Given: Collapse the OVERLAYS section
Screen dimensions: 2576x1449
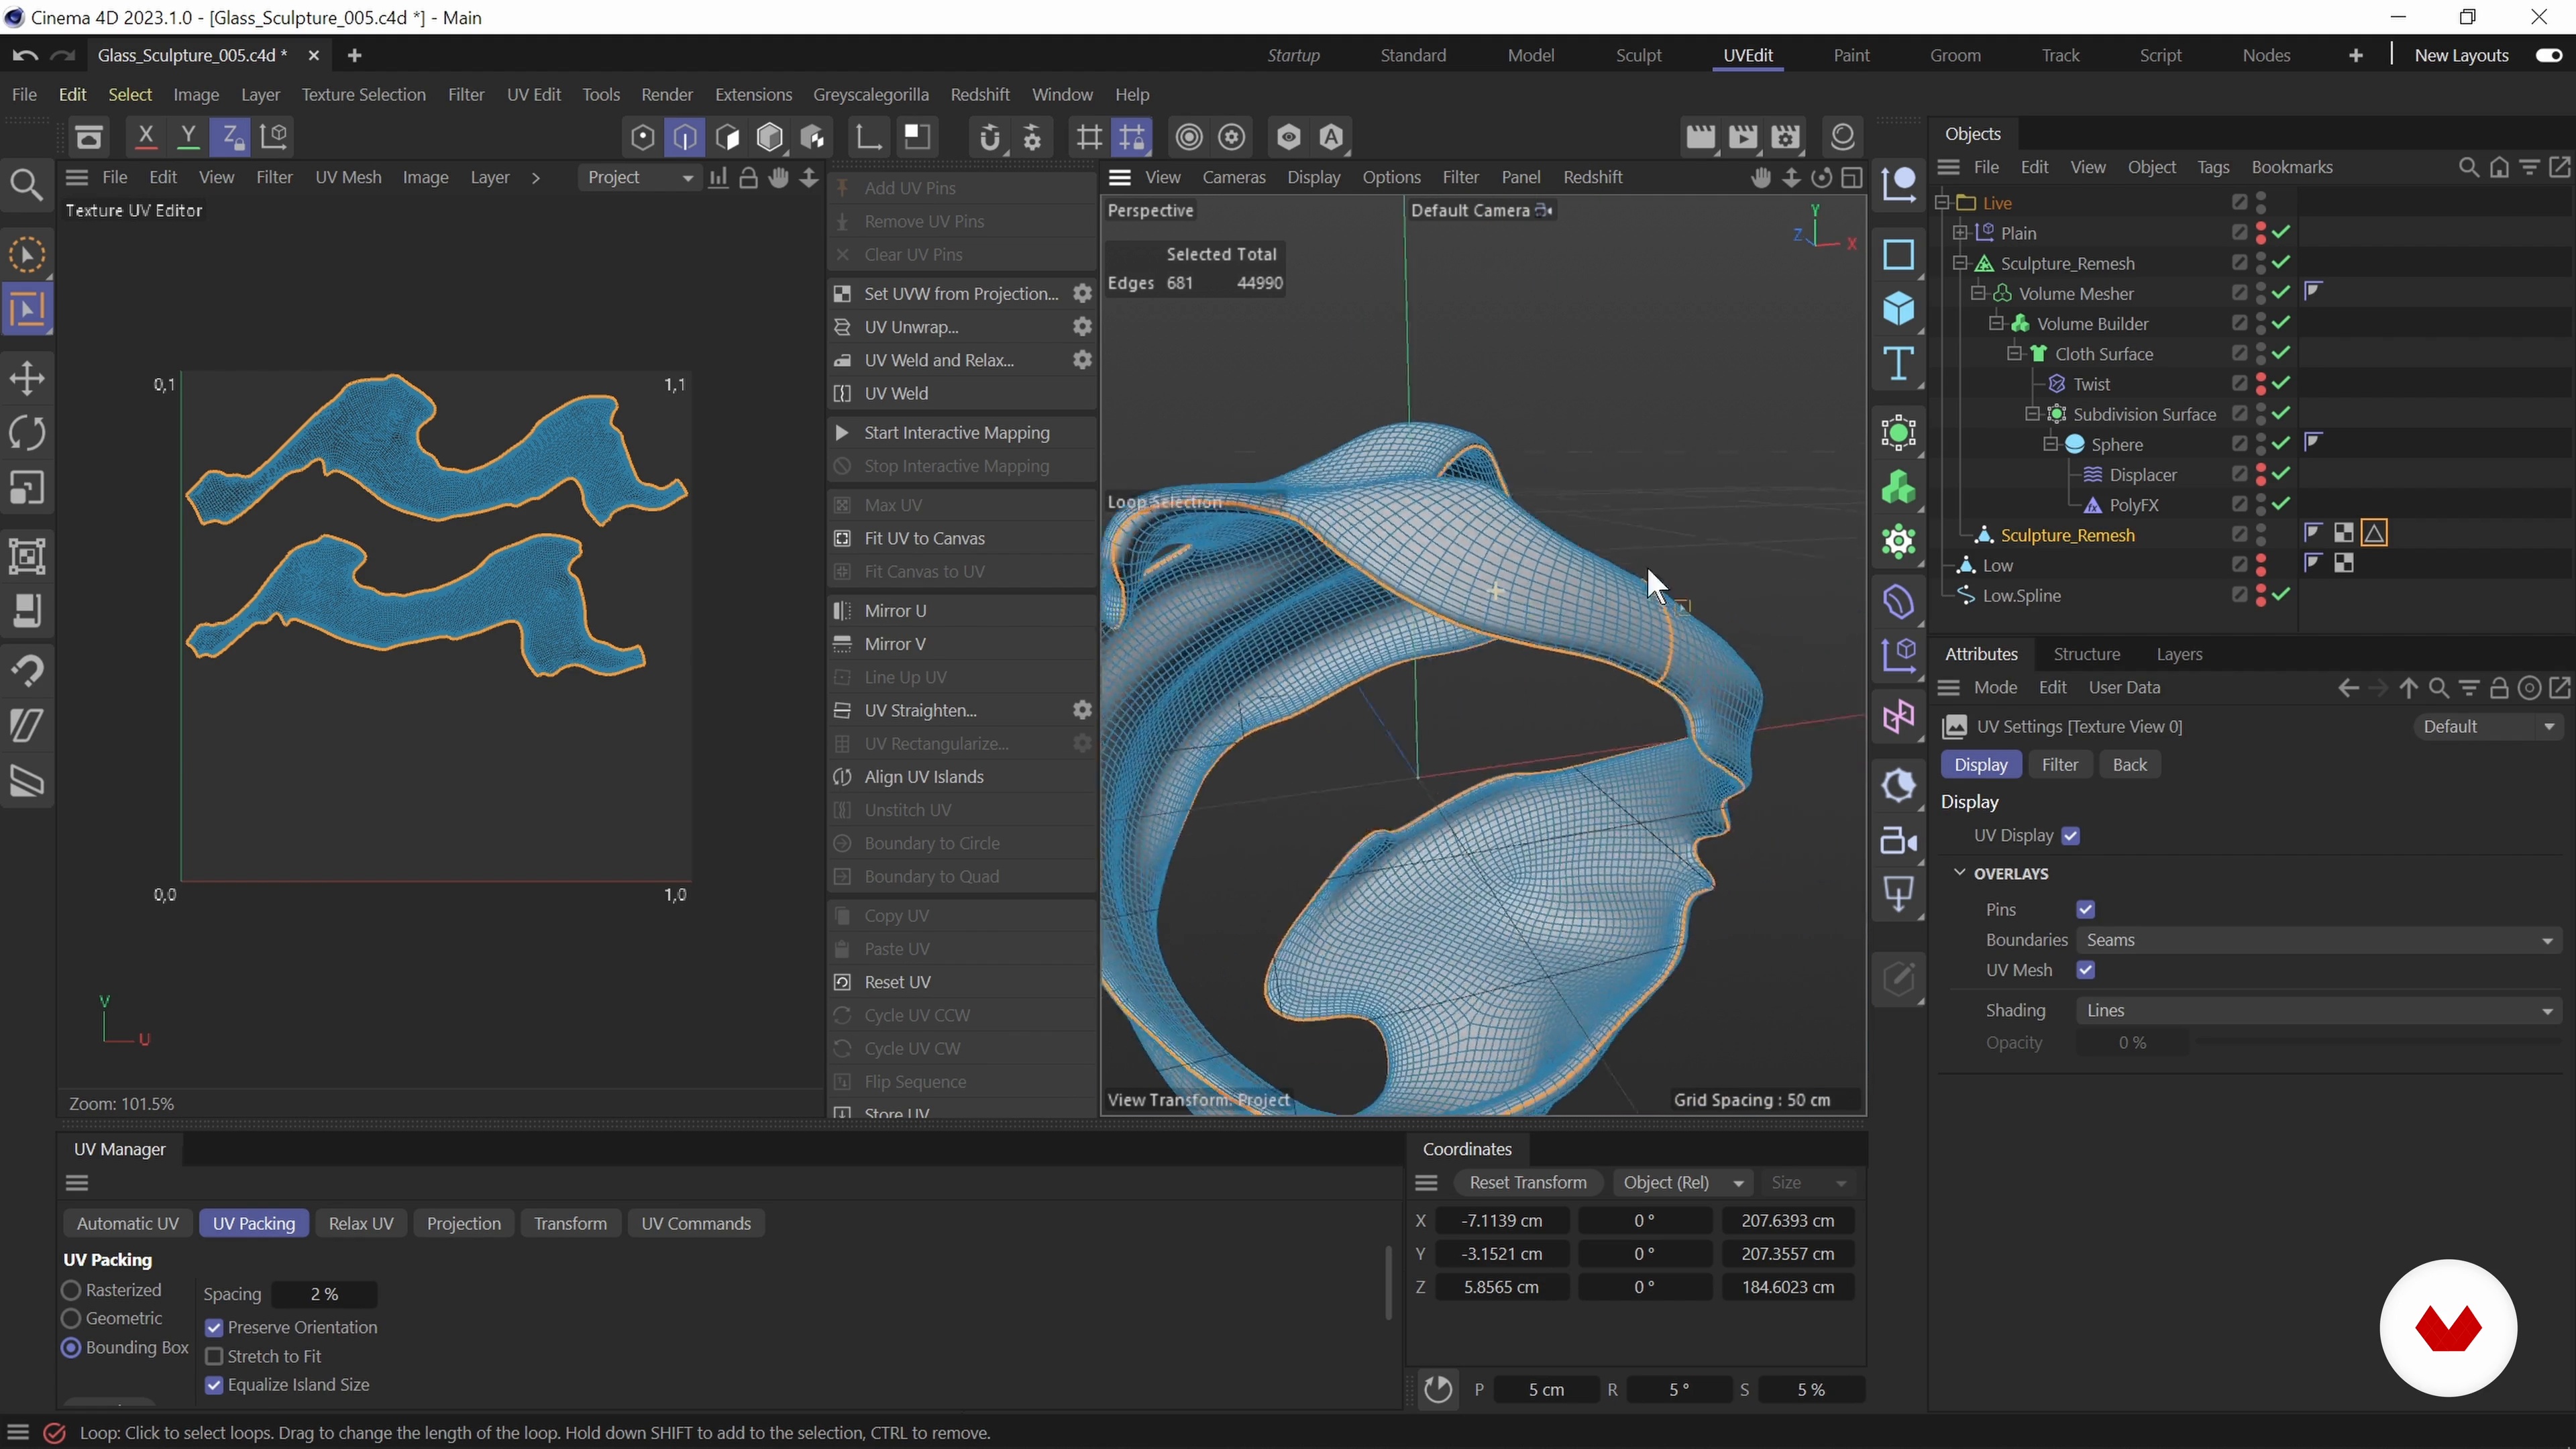Looking at the screenshot, I should point(1959,873).
